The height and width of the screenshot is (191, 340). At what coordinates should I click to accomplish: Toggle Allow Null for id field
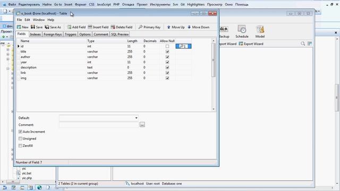coord(167,46)
